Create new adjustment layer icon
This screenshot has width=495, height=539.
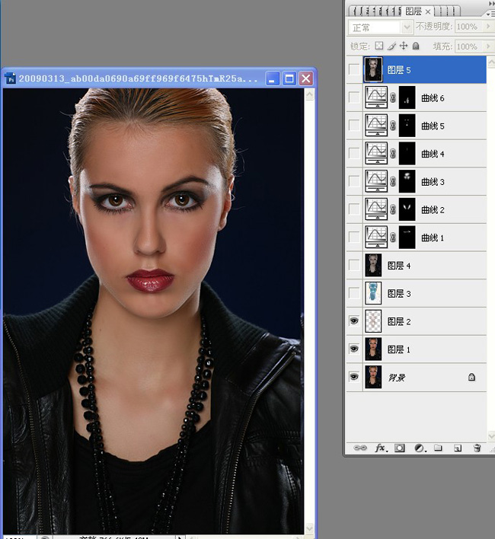point(420,448)
